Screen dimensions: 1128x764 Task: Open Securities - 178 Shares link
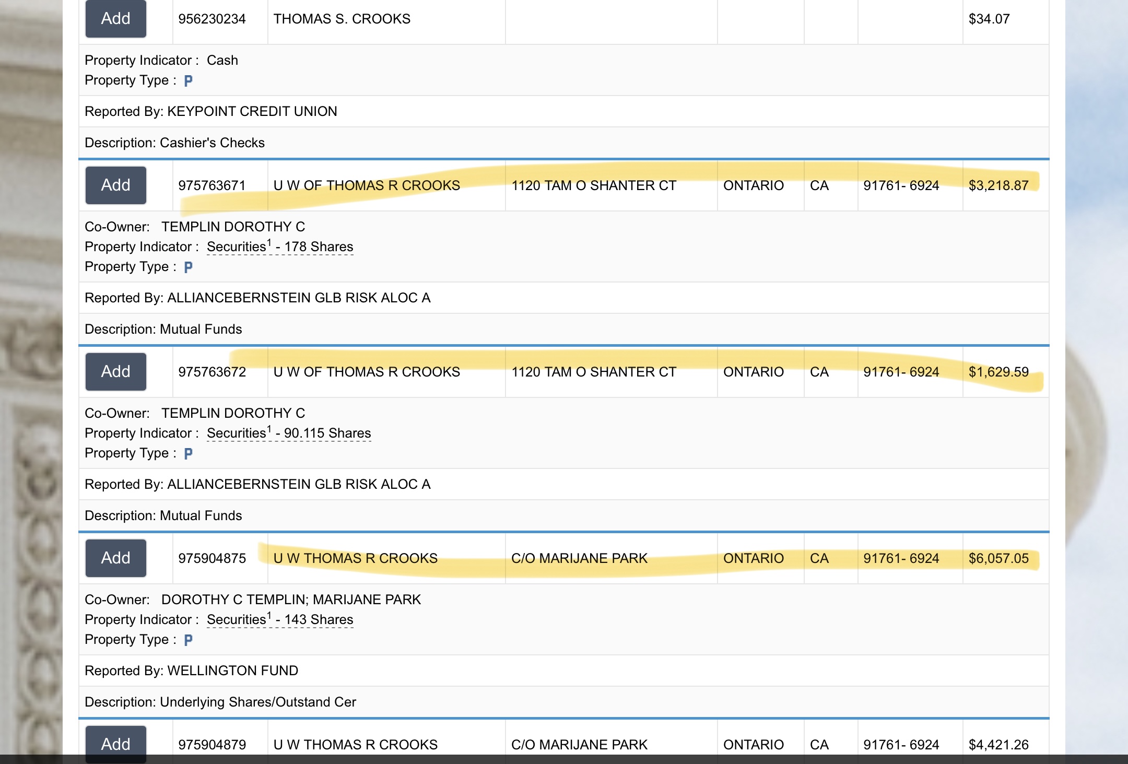click(x=280, y=246)
